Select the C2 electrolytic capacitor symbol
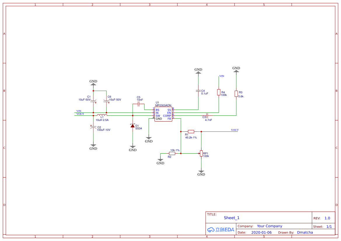Image resolution: width=341 pixels, height=241 pixels. point(93,127)
